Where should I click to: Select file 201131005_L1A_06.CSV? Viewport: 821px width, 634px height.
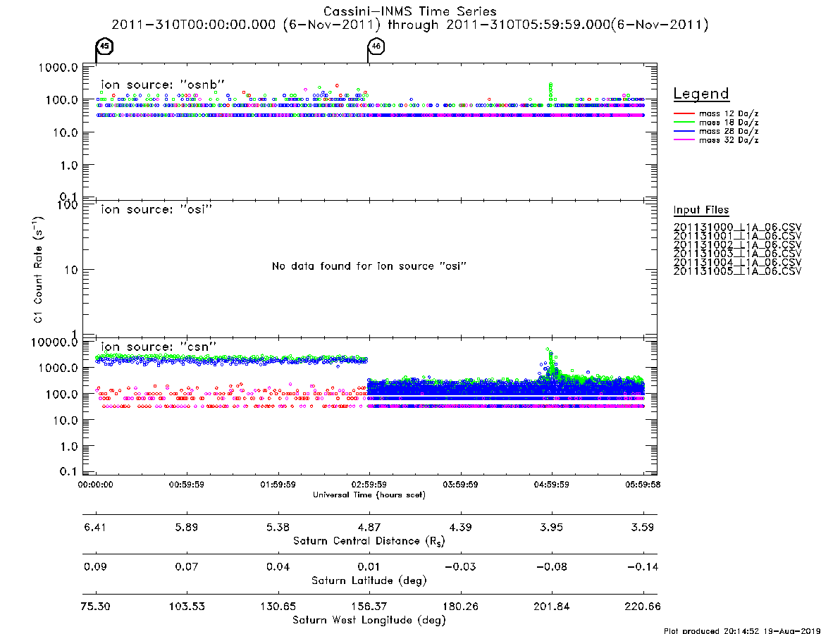737,271
